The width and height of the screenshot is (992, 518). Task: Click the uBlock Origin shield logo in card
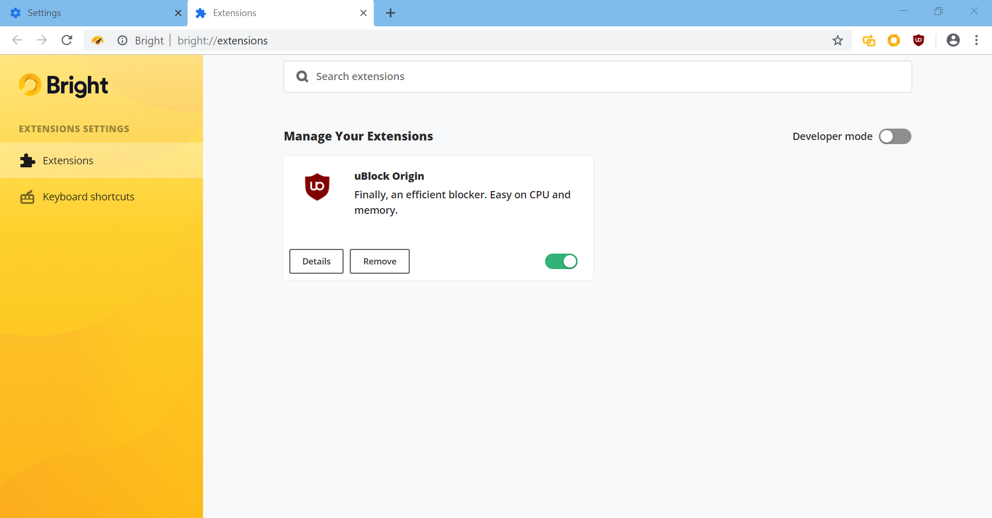[317, 186]
